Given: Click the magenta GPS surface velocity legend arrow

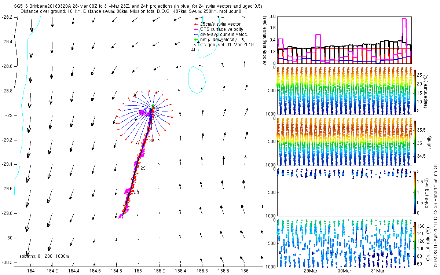Looking at the screenshot, I should tap(197, 29).
